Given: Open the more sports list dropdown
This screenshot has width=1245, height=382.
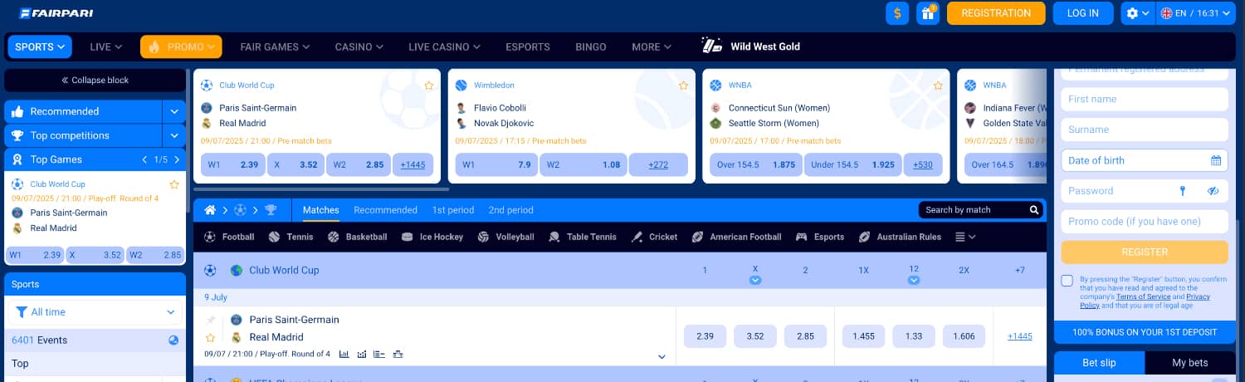Looking at the screenshot, I should click(964, 237).
